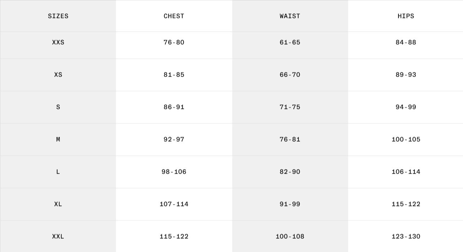Click hips value 115-122

click(406, 204)
